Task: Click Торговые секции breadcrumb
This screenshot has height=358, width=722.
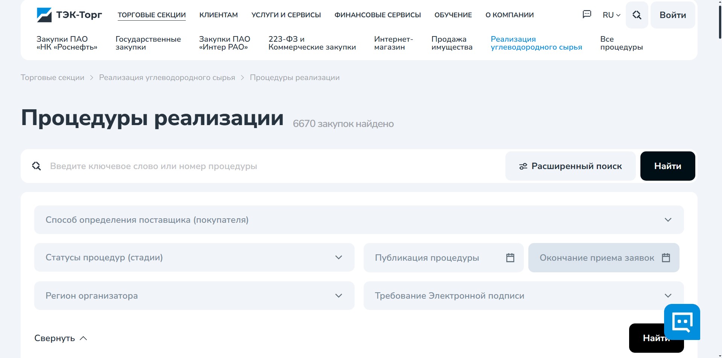Action: pos(52,77)
